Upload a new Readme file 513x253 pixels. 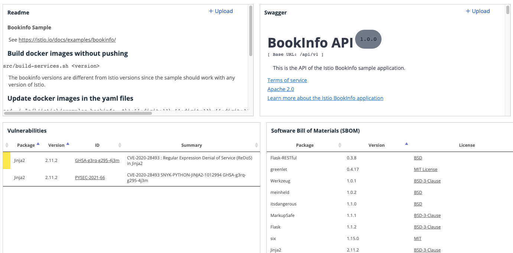(x=221, y=11)
